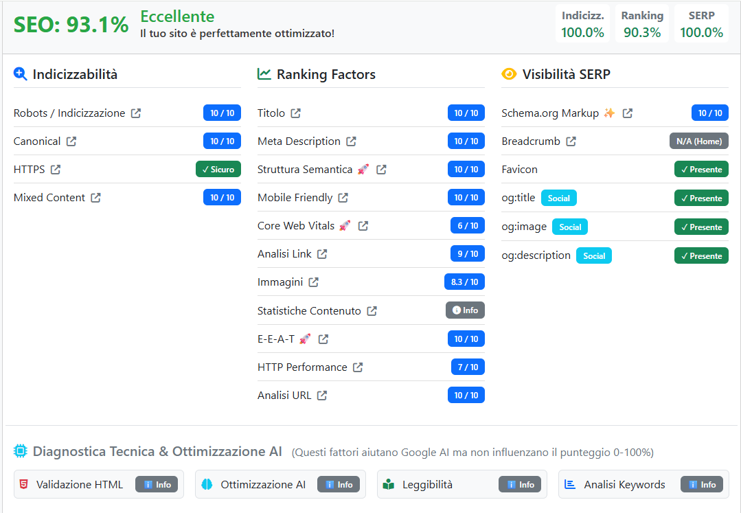
Task: Select the SERP 100.0% summary box
Action: (x=701, y=24)
